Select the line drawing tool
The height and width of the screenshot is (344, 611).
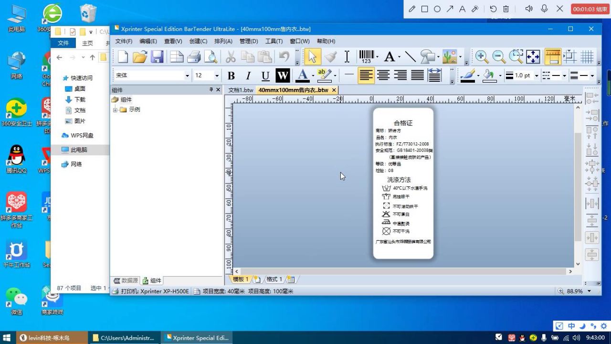point(410,57)
